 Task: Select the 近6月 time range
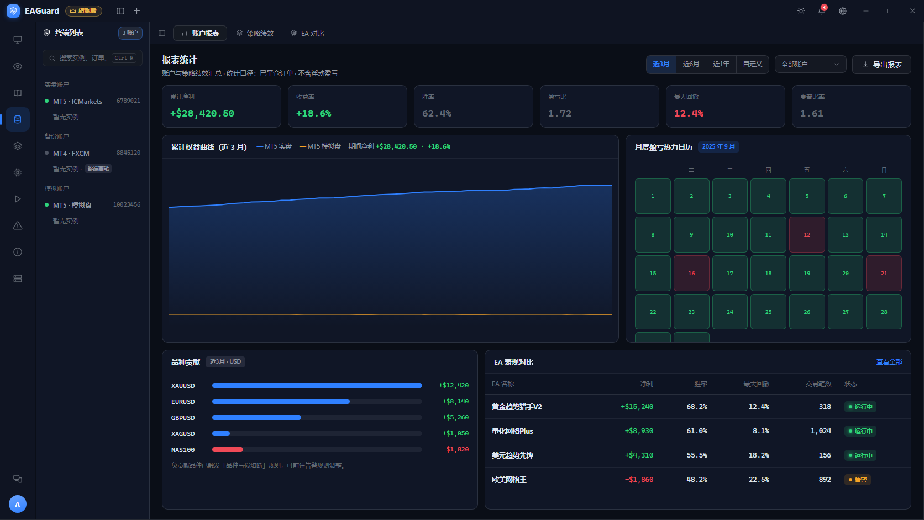(691, 64)
